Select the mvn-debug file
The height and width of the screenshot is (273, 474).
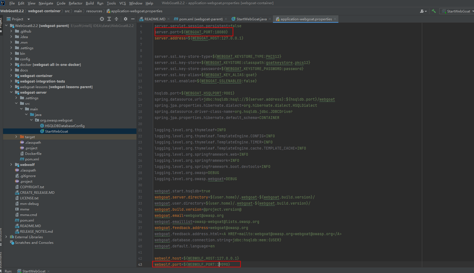tap(29, 203)
